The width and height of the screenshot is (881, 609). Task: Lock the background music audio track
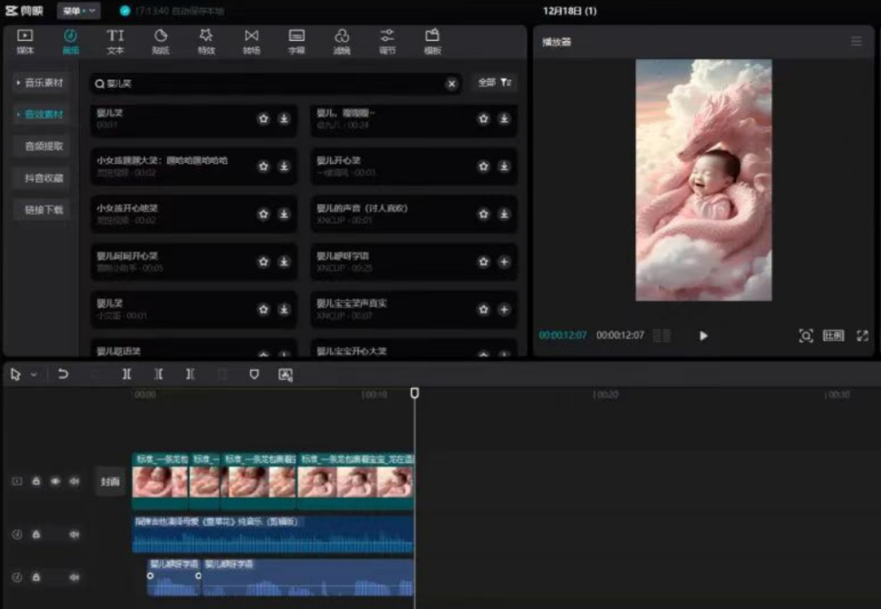(x=36, y=535)
